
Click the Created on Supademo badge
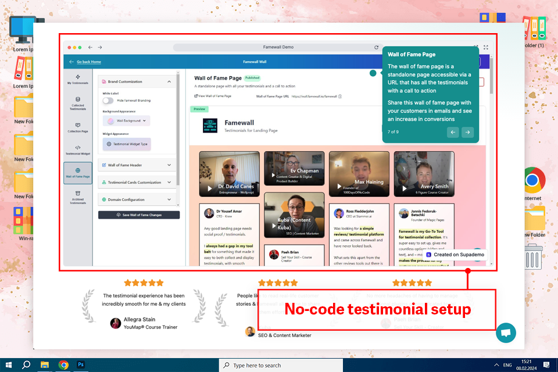(455, 255)
